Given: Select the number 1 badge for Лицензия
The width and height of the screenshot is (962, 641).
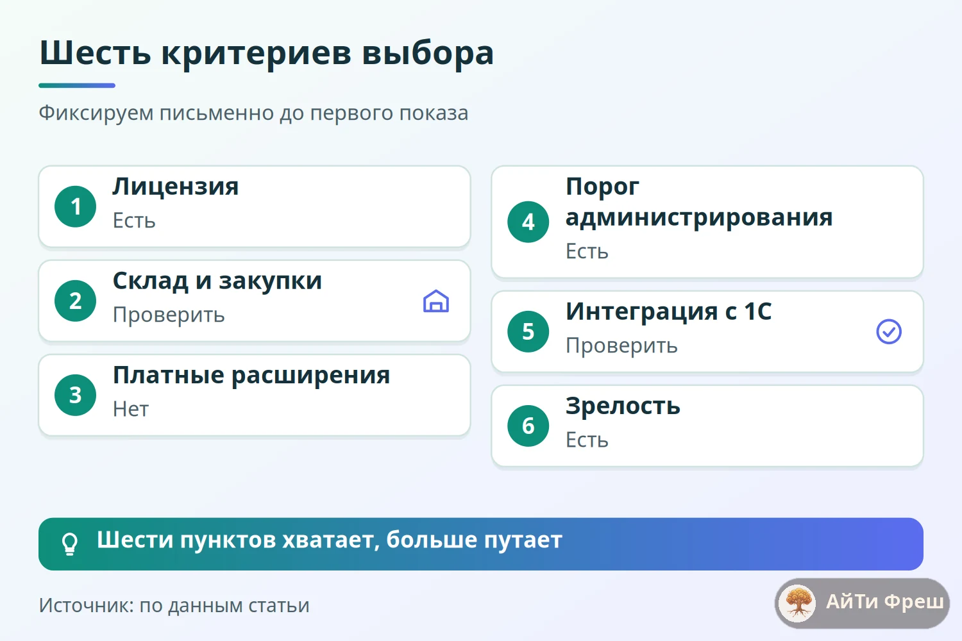Looking at the screenshot, I should click(76, 206).
